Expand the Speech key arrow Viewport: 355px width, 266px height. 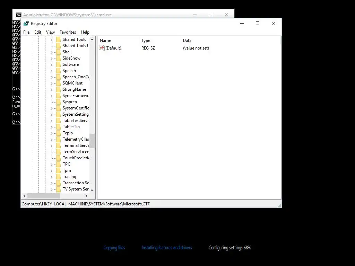(x=51, y=71)
